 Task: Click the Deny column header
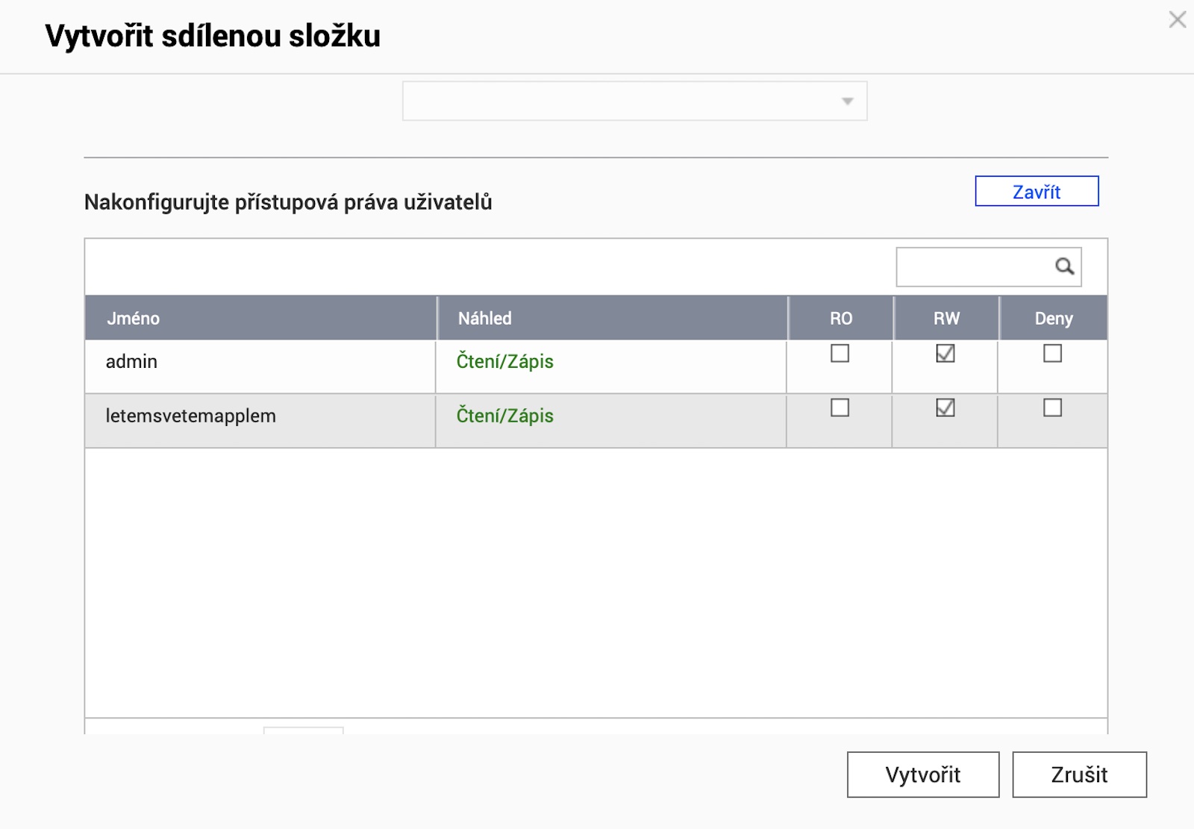pyautogui.click(x=1053, y=319)
